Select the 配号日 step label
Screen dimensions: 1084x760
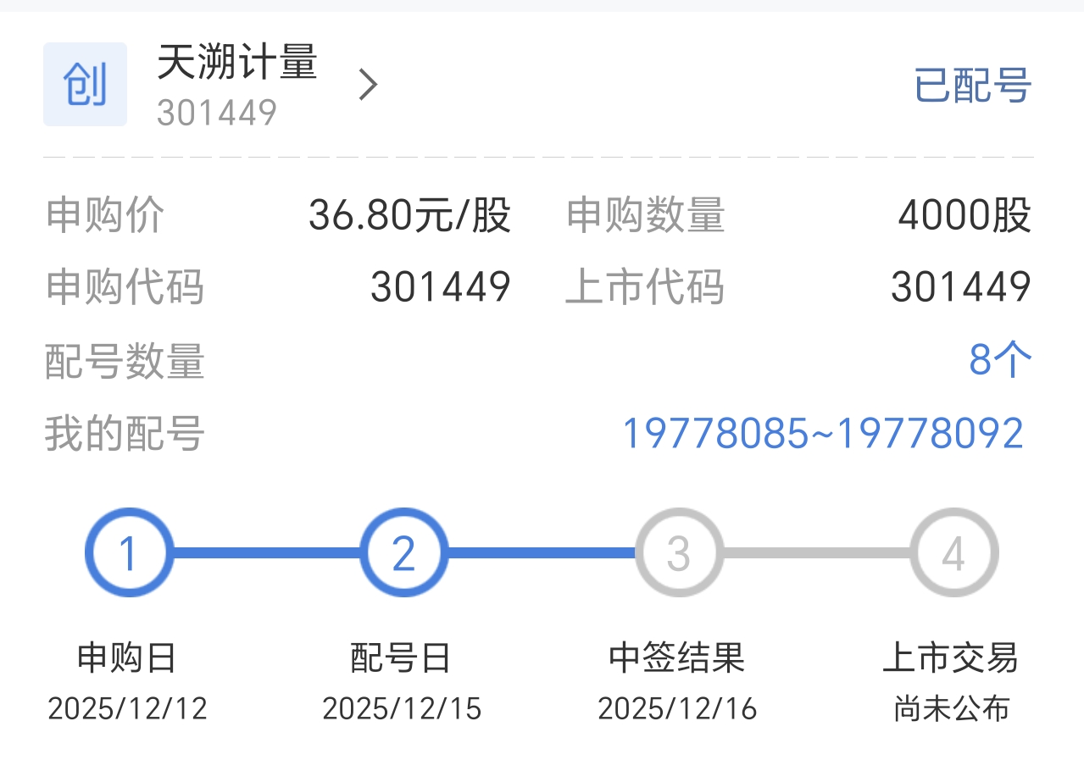402,657
